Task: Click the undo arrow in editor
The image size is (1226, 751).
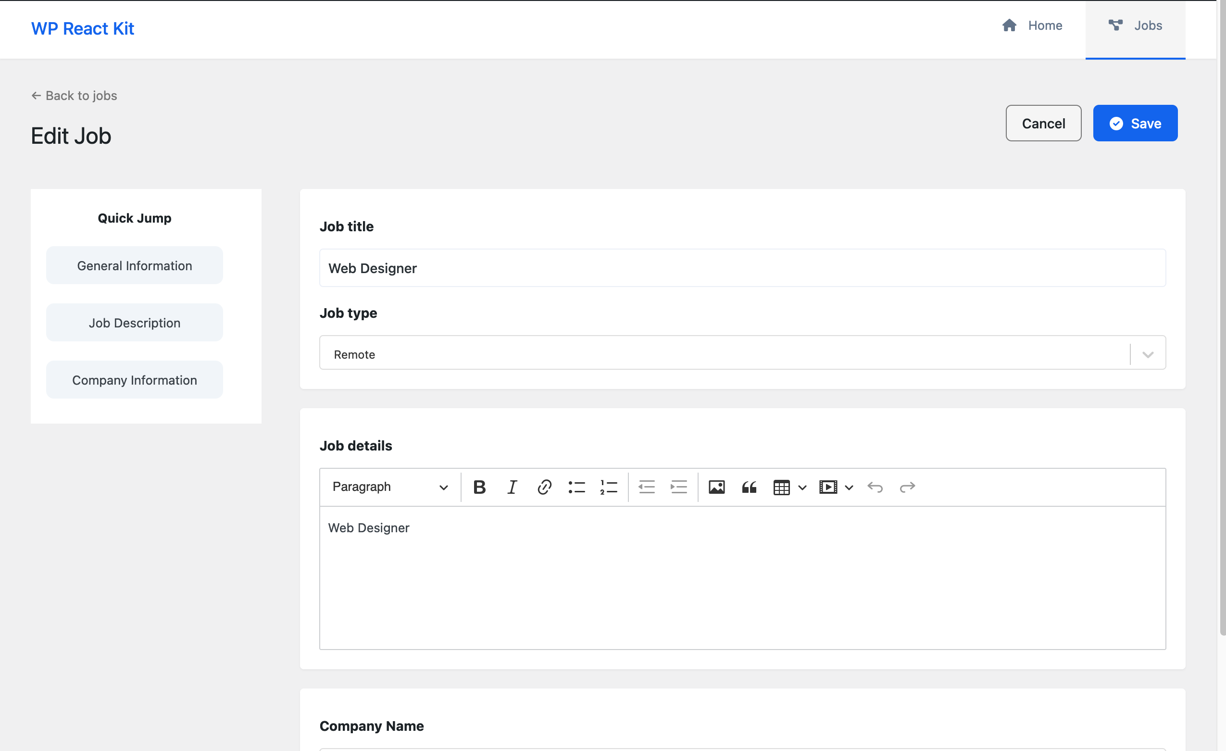Action: click(875, 487)
